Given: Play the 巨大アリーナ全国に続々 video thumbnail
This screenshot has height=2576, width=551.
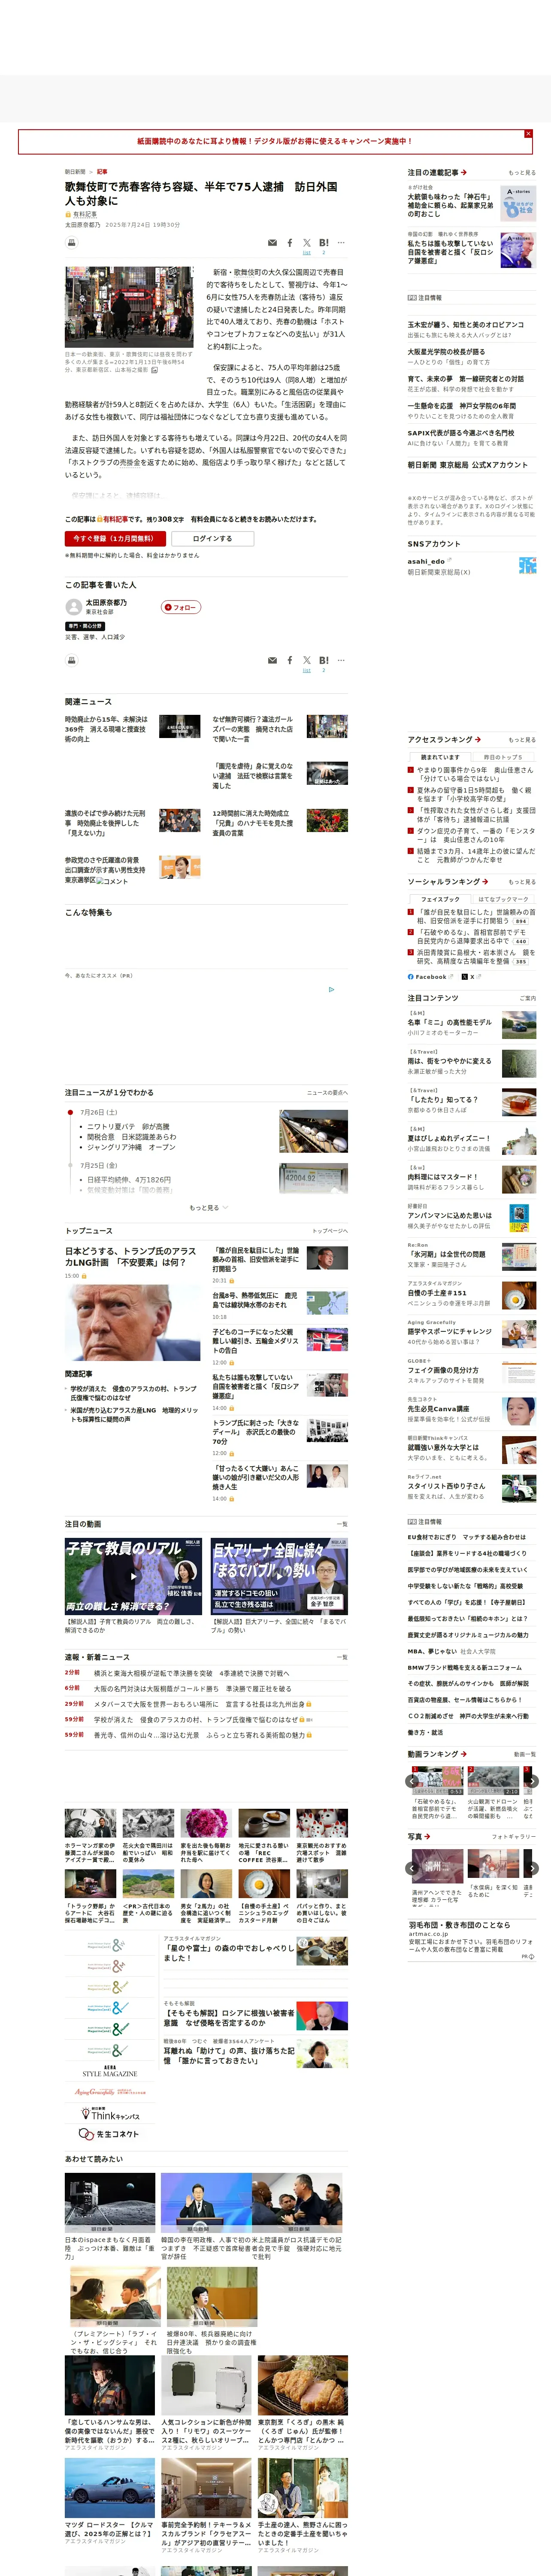Looking at the screenshot, I should click(x=279, y=1576).
